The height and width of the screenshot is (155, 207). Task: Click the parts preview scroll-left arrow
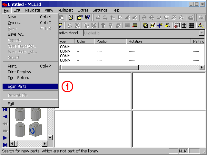pos(12,143)
